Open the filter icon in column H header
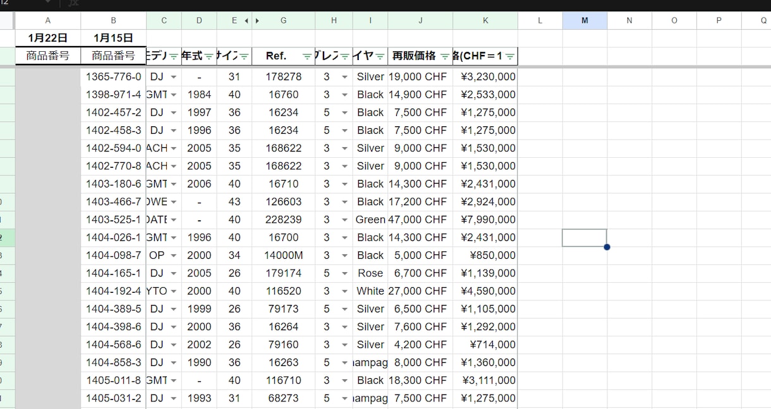The image size is (771, 409). [345, 56]
